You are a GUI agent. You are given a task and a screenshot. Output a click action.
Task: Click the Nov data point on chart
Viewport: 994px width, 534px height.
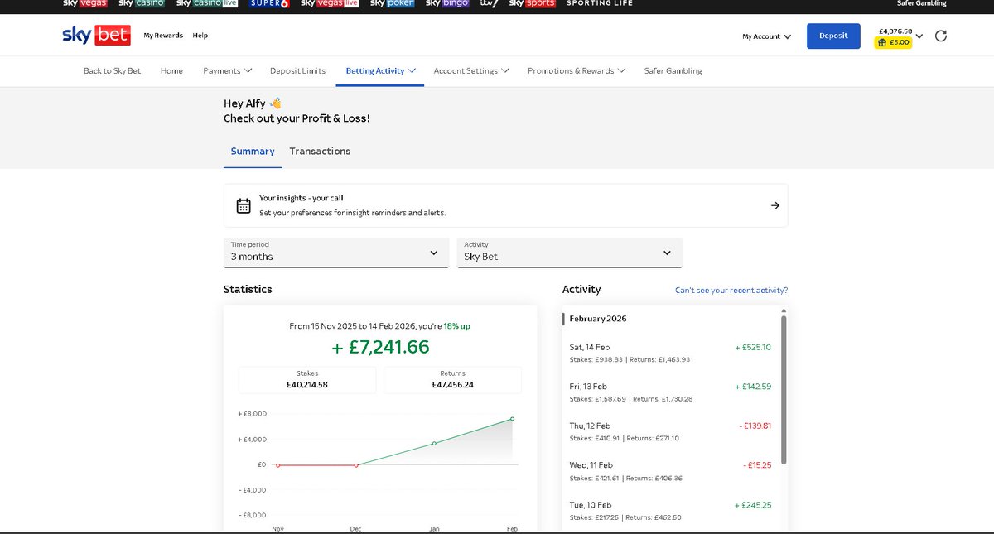click(x=277, y=465)
